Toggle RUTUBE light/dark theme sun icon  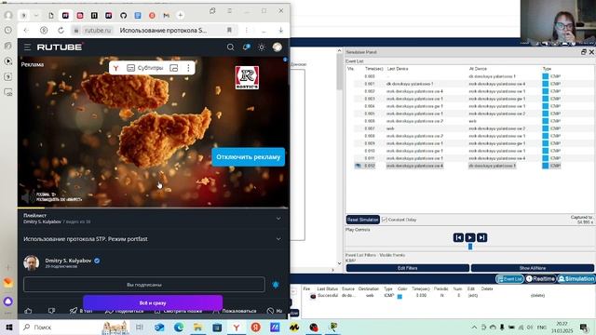tap(262, 47)
